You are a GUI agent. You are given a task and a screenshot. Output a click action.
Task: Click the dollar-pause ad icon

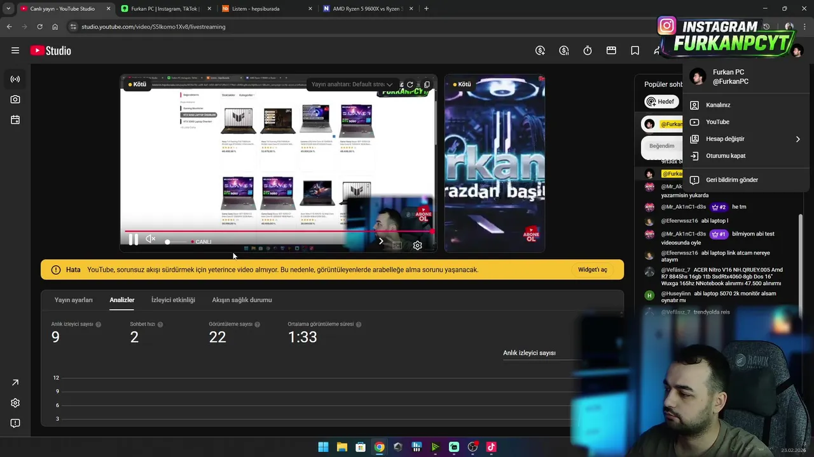pos(564,51)
